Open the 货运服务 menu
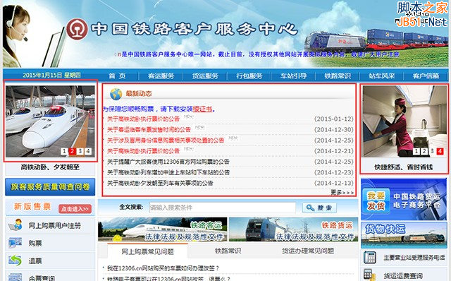The height and width of the screenshot is (281, 451). 205,76
